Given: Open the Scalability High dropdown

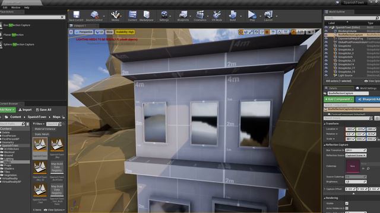Looking at the screenshot, I should 125,32.
